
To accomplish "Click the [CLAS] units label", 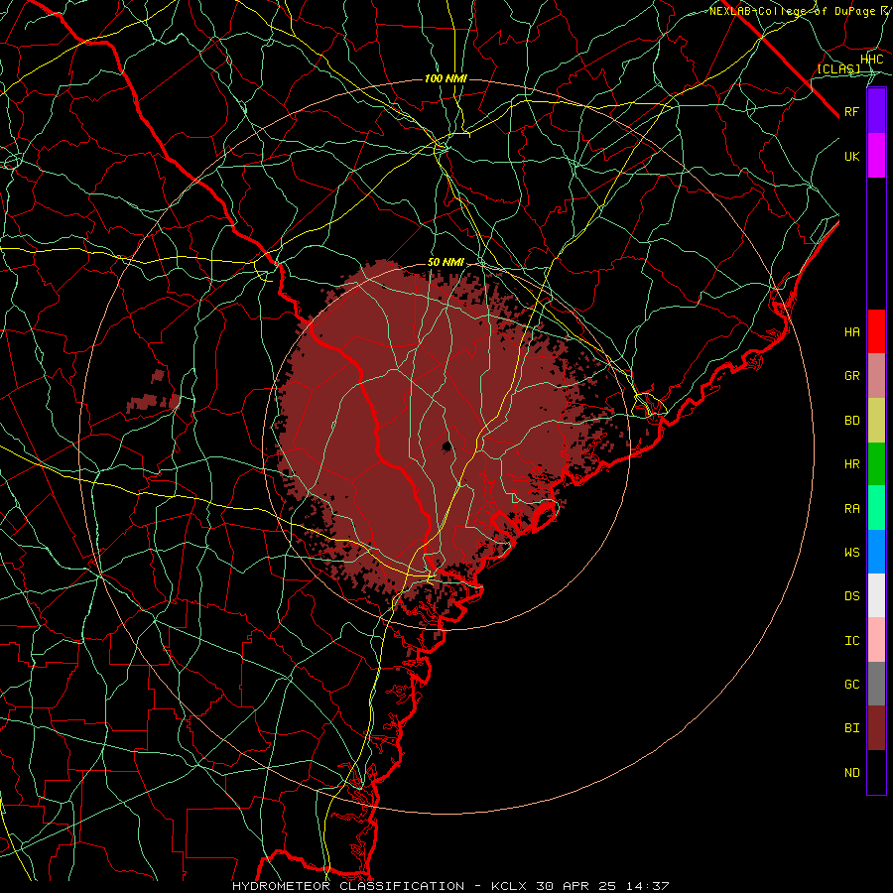I will click(838, 68).
